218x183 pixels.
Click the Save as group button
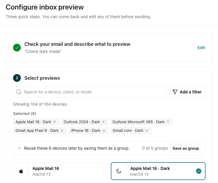186,148
